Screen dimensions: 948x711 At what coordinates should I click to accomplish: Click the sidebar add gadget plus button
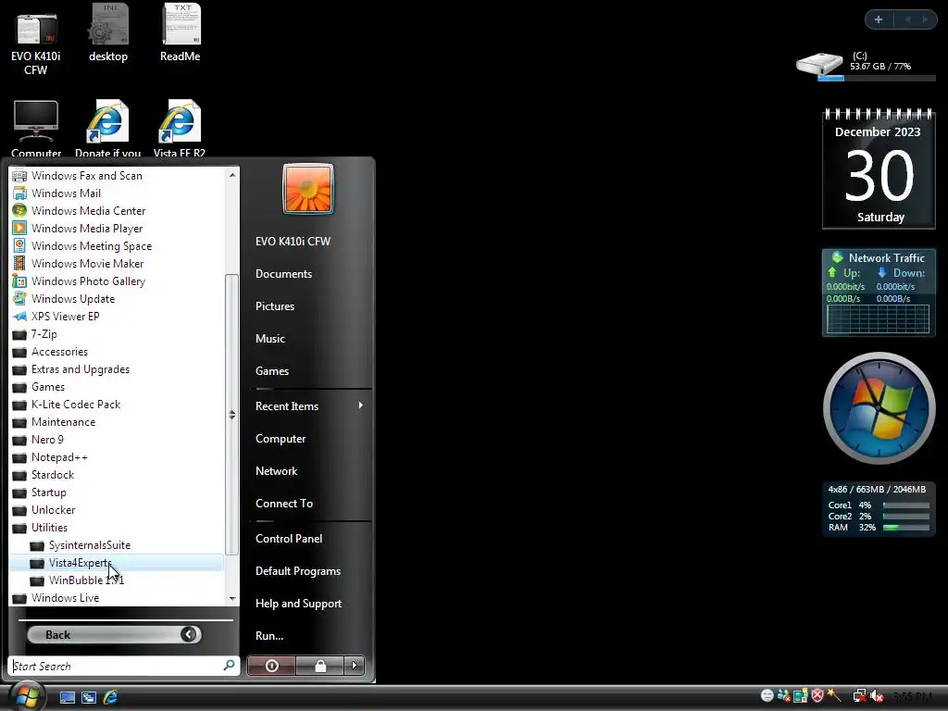click(x=879, y=19)
